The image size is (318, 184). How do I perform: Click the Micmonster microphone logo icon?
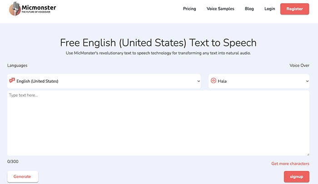[15, 9]
